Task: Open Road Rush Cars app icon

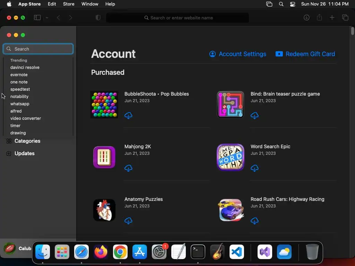Action: coord(231,210)
